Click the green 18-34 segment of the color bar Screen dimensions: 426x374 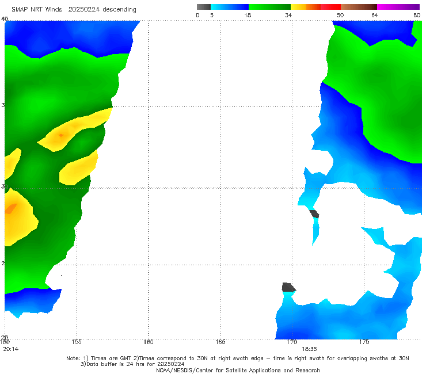tap(269, 7)
